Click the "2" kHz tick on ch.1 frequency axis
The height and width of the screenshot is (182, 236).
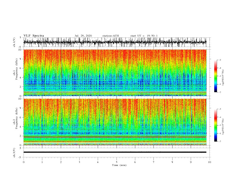coord(21,87)
